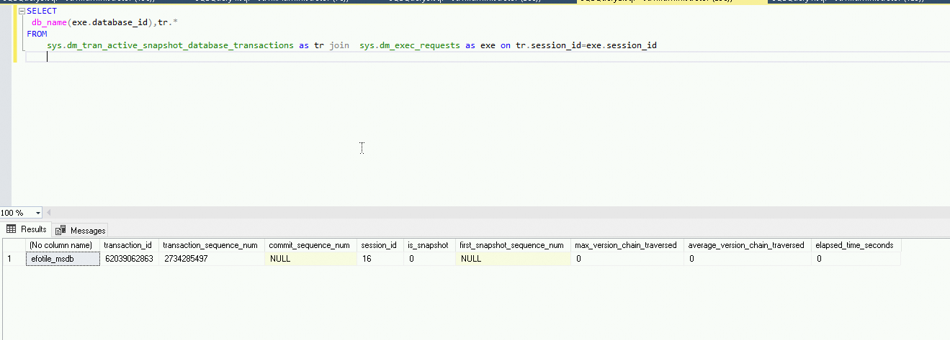Click the 62039062863 transaction_id cell
The height and width of the screenshot is (340, 950).
coord(129,259)
